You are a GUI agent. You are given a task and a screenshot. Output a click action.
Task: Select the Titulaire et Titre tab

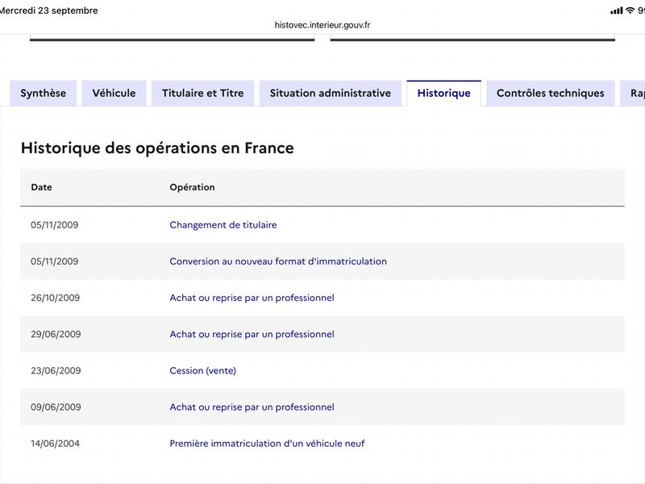coord(203,93)
